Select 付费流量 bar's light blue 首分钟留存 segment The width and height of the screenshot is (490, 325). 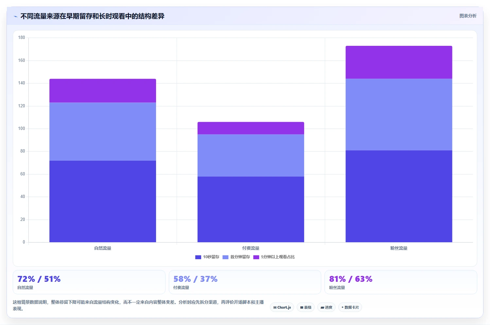click(251, 155)
